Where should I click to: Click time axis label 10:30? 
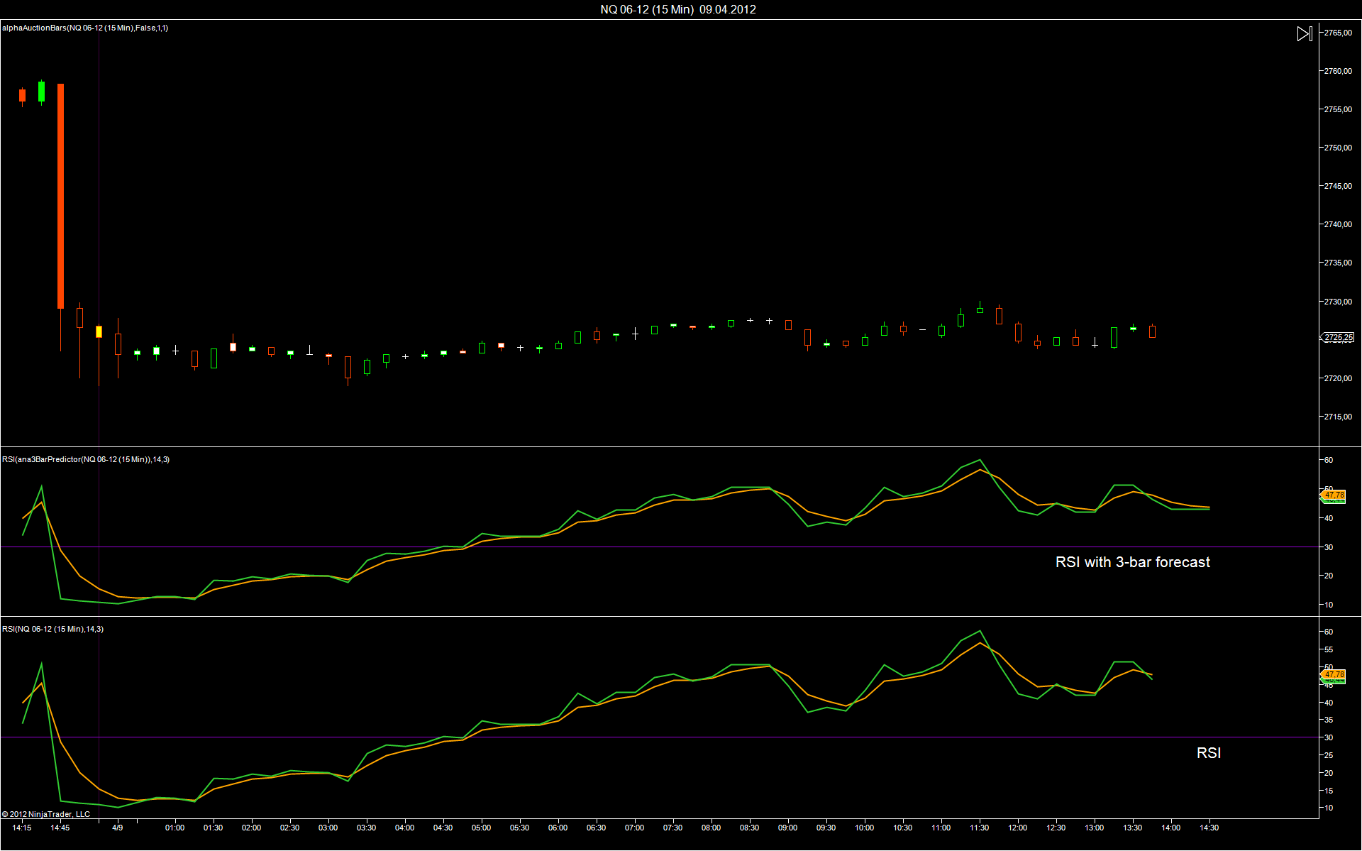pyautogui.click(x=903, y=828)
